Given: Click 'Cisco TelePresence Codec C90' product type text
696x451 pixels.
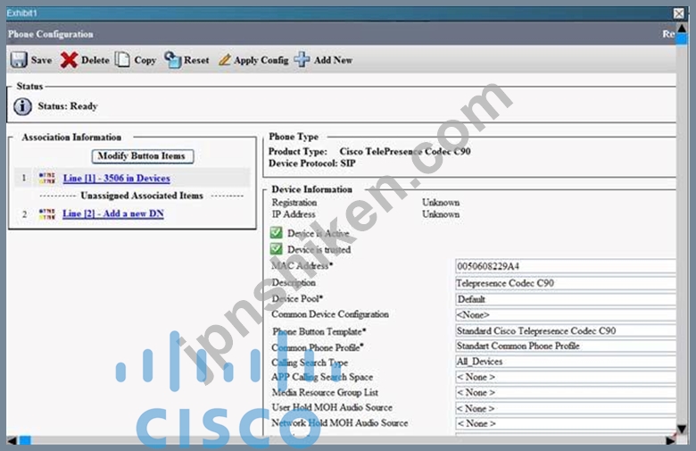Looking at the screenshot, I should pyautogui.click(x=405, y=152).
